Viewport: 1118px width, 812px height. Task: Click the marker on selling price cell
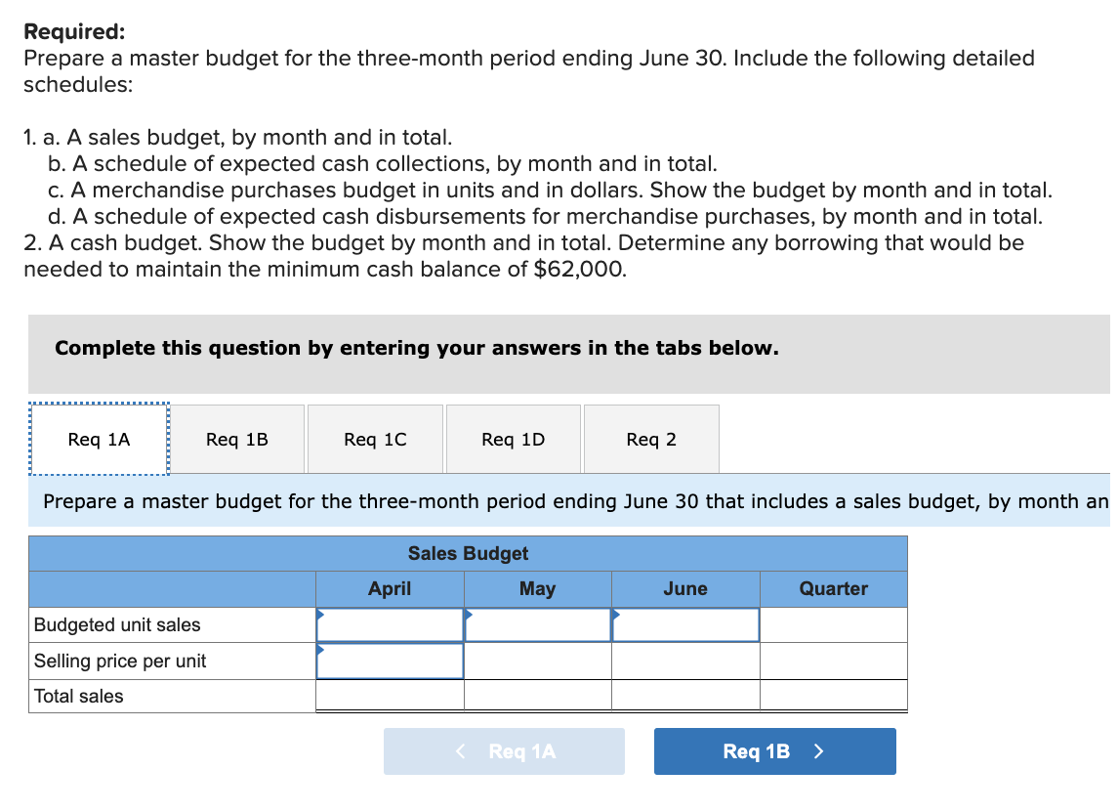point(318,648)
